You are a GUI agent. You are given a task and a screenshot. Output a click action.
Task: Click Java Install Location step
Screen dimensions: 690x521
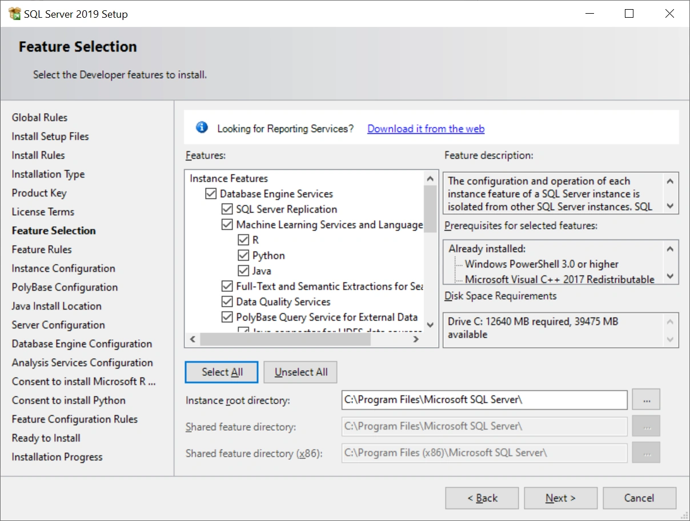[57, 306]
